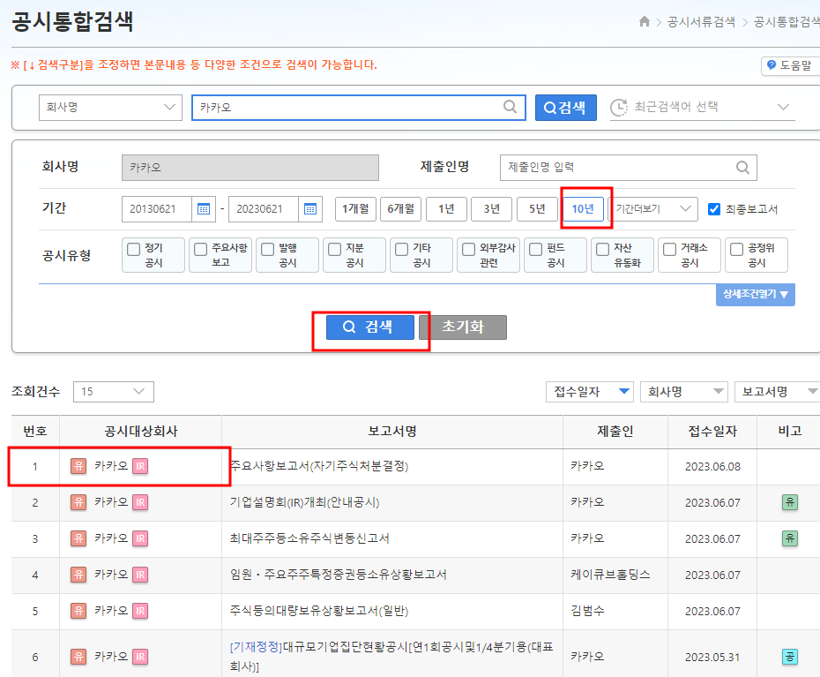Viewport: 820px width, 677px height.
Task: Select the 6개월 period button
Action: pyautogui.click(x=401, y=209)
